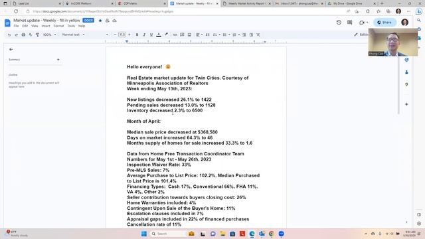Open the Format menu

tap(58, 26)
